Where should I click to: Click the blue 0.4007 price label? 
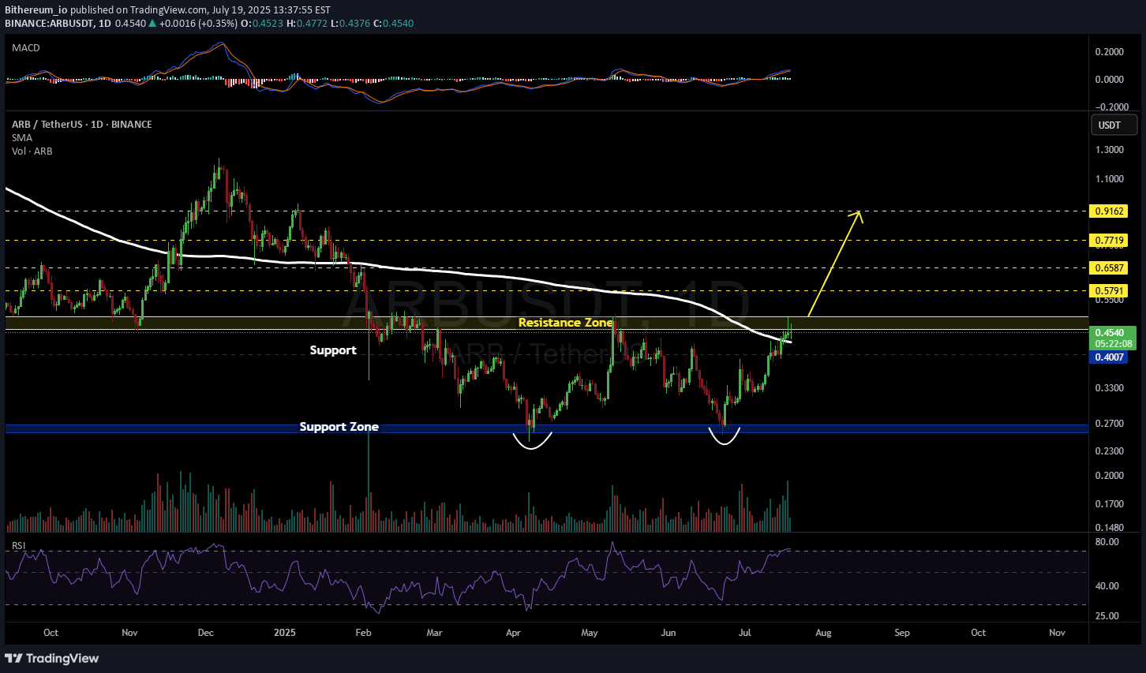pos(1109,357)
